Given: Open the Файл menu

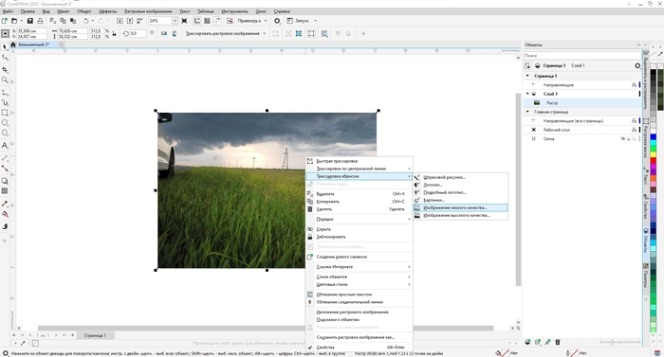Looking at the screenshot, I should tap(8, 11).
